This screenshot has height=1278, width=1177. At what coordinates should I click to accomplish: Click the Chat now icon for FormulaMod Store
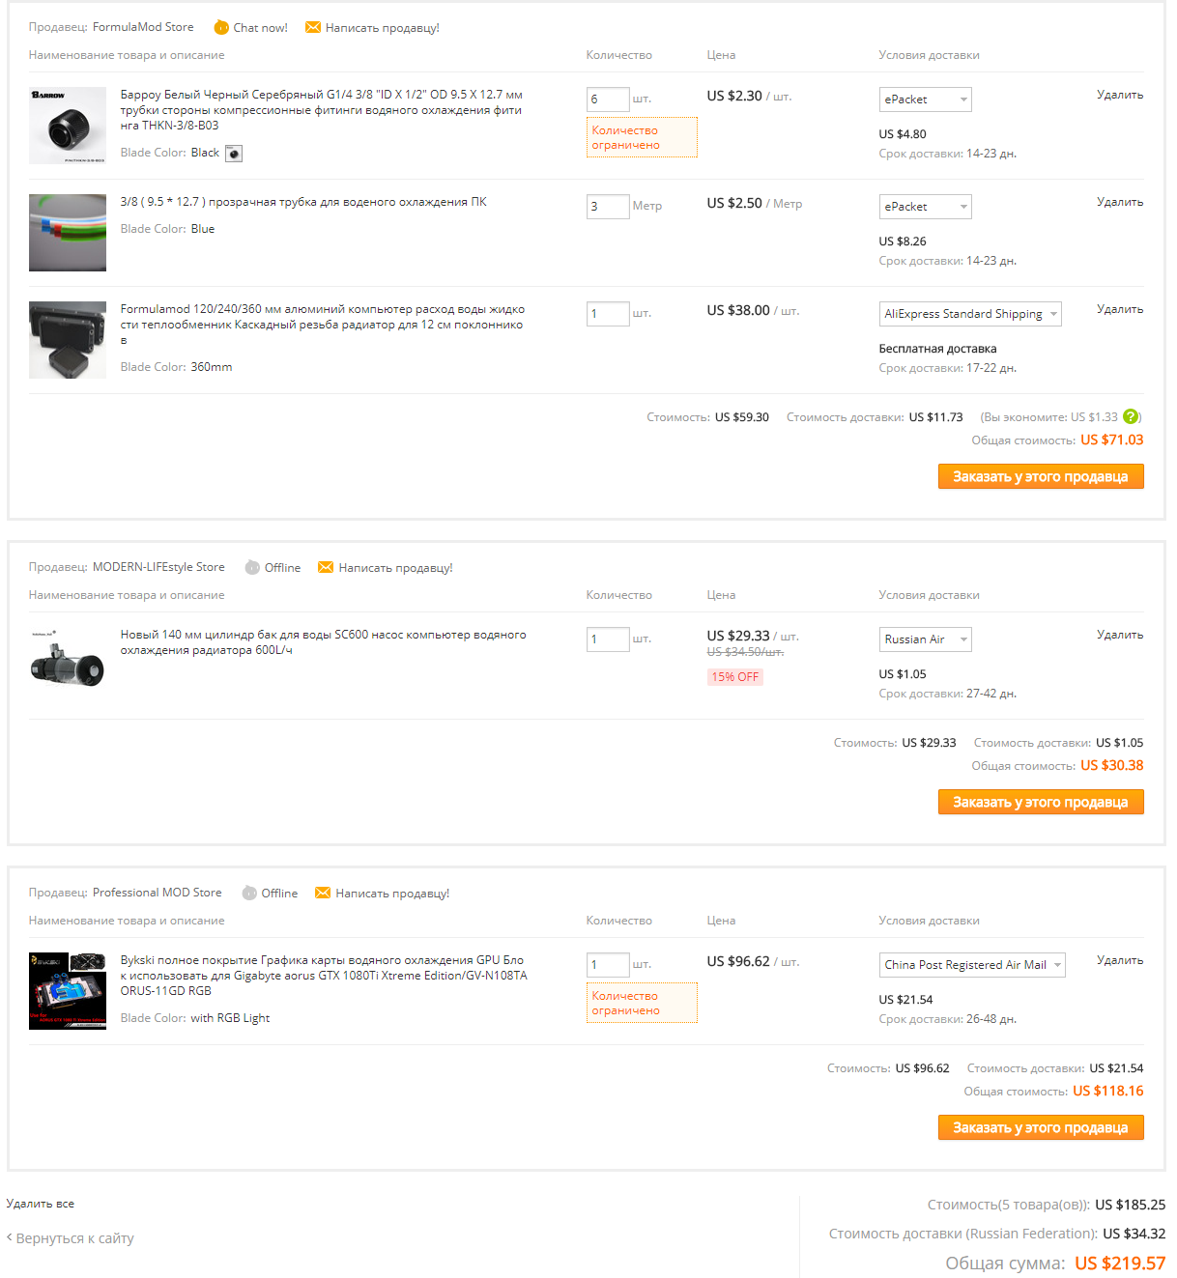221,27
